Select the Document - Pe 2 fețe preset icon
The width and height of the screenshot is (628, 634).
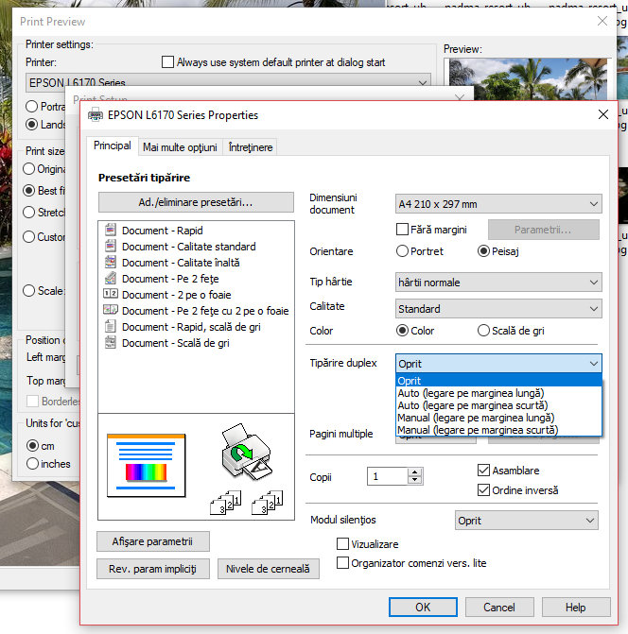coord(110,279)
